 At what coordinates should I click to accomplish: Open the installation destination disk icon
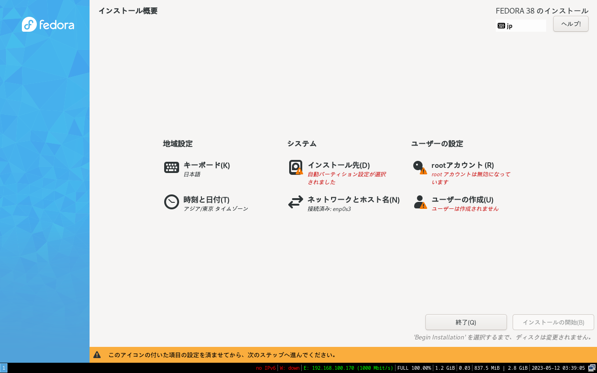(x=296, y=167)
